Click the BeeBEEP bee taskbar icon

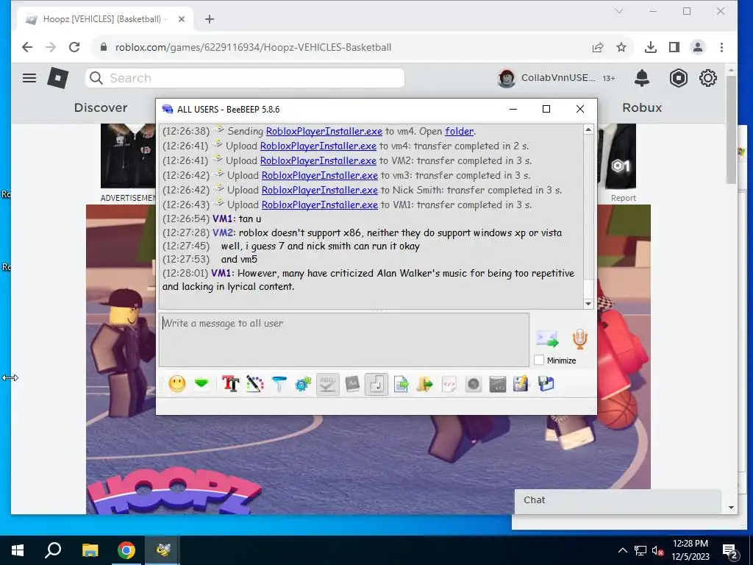(163, 550)
